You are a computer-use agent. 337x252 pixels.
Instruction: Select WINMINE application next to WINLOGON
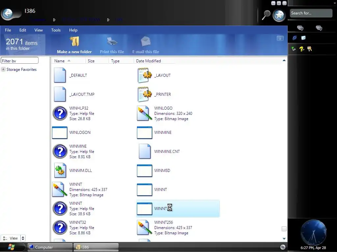point(155,133)
